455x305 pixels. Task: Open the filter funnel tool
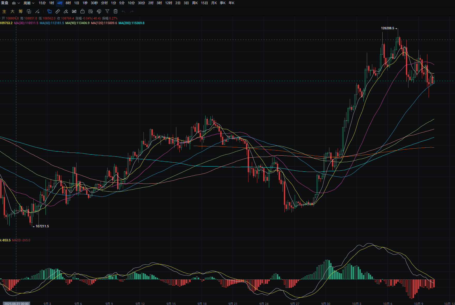(x=107, y=11)
